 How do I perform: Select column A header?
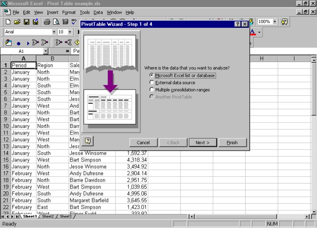[x=23, y=59]
